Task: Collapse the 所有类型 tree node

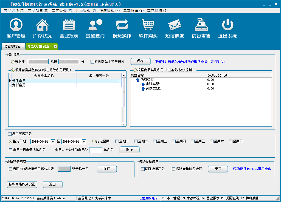Action: 133,80
